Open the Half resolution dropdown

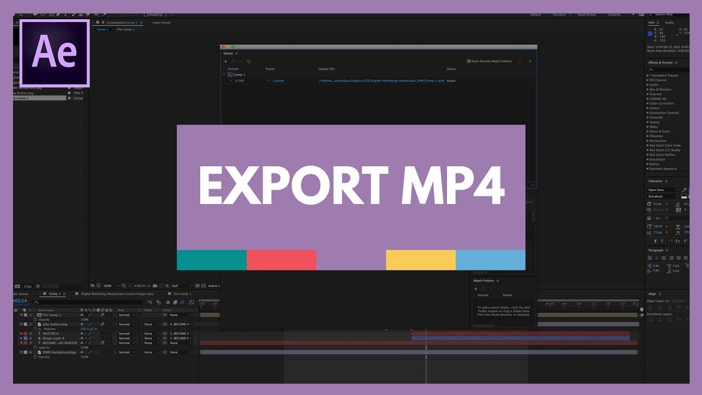click(183, 286)
